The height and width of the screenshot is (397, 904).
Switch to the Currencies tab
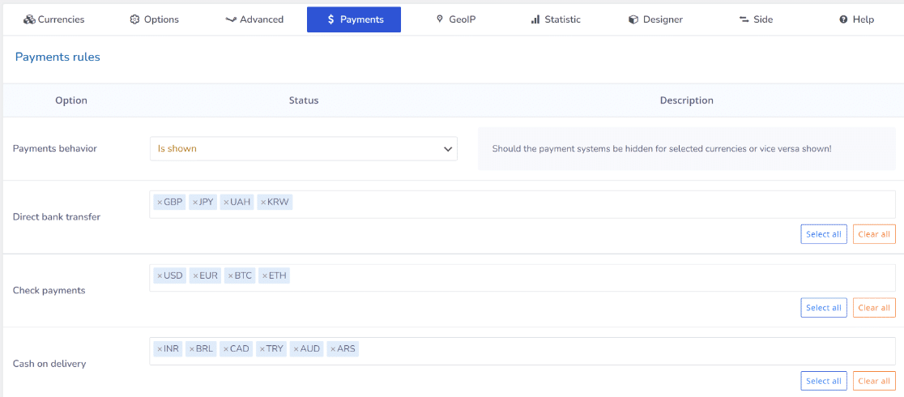(x=54, y=19)
